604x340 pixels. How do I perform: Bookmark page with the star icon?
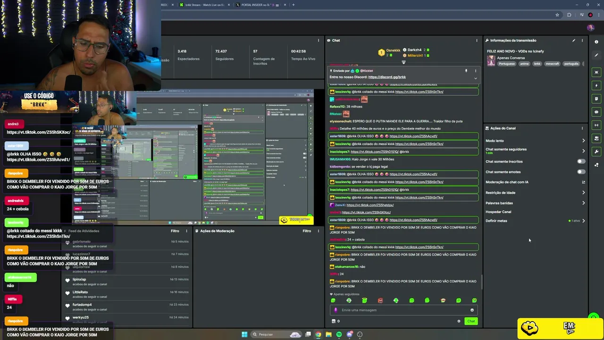point(557,15)
